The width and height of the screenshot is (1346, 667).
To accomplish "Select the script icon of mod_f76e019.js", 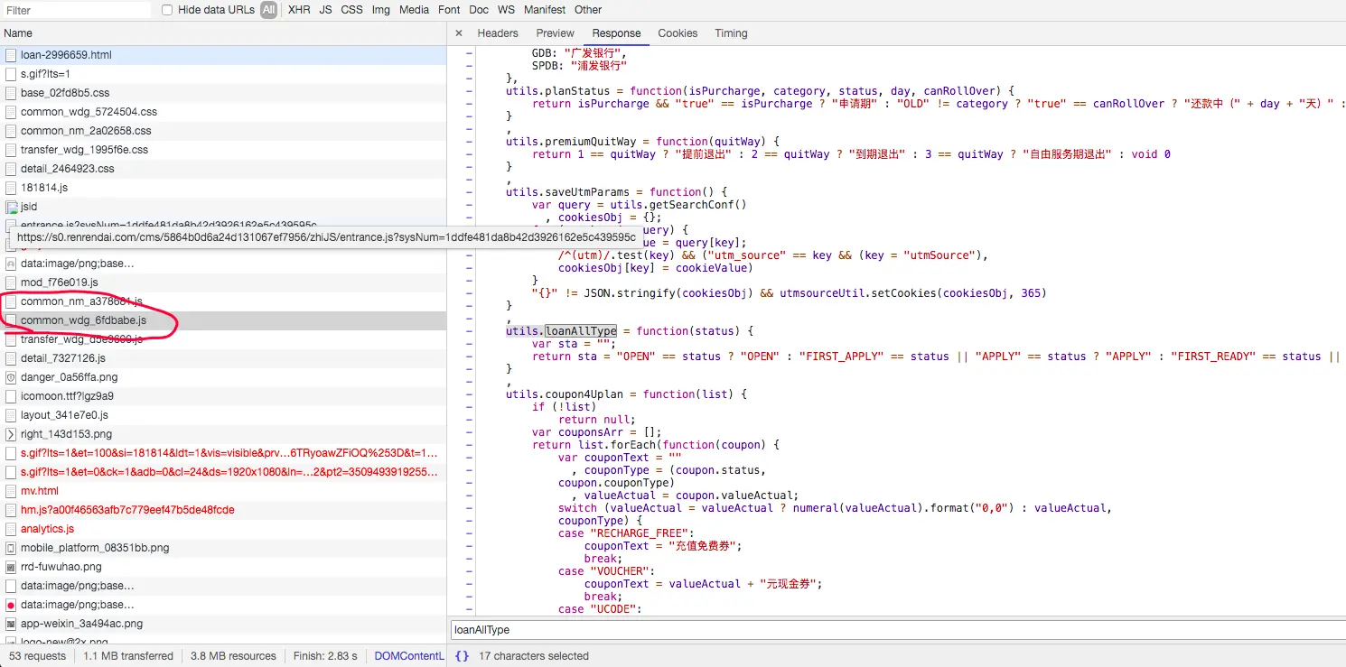I will click(x=11, y=283).
